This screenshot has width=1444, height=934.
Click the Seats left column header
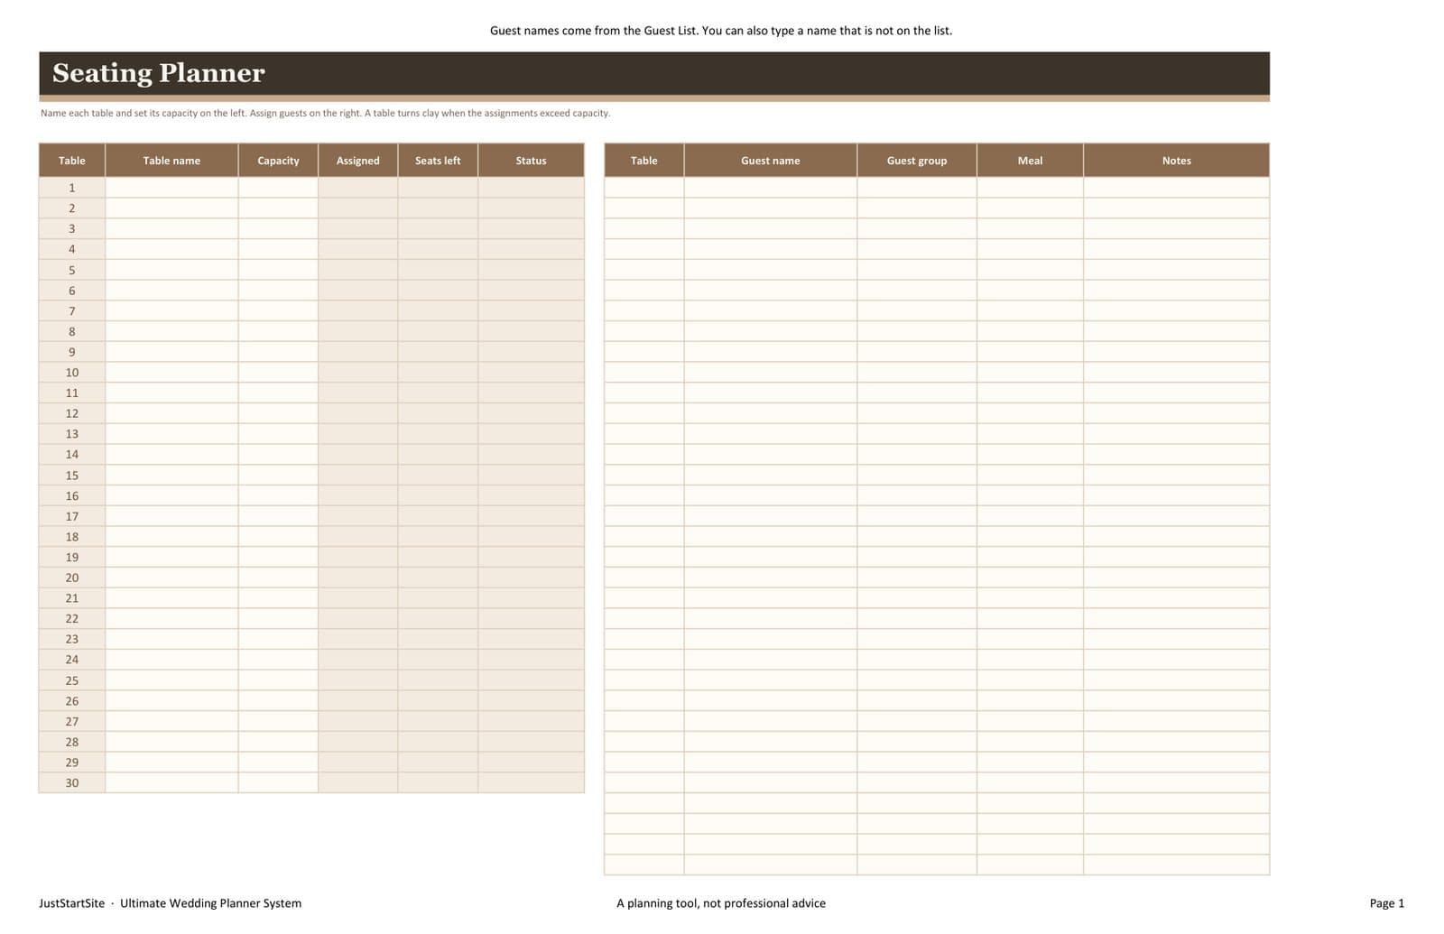[438, 161]
